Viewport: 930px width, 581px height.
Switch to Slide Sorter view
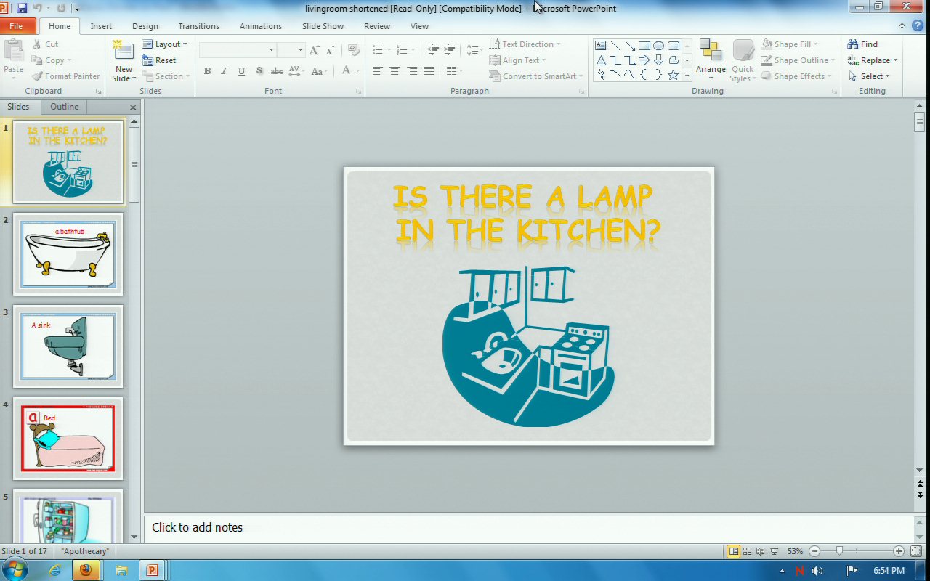click(747, 551)
